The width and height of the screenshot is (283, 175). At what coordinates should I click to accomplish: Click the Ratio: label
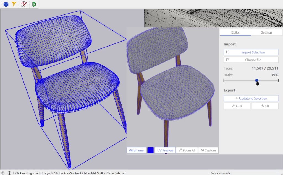click(228, 75)
